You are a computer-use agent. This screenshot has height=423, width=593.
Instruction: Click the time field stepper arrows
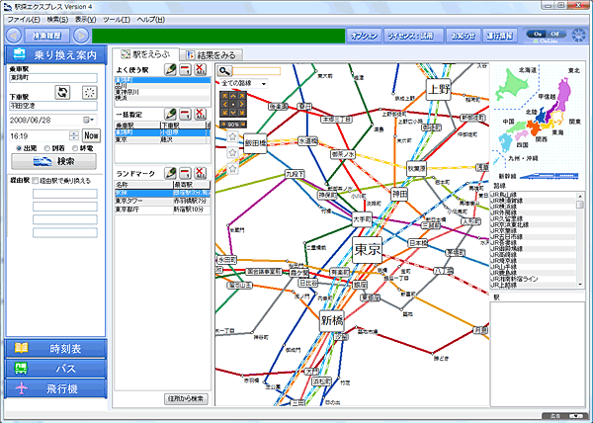74,135
